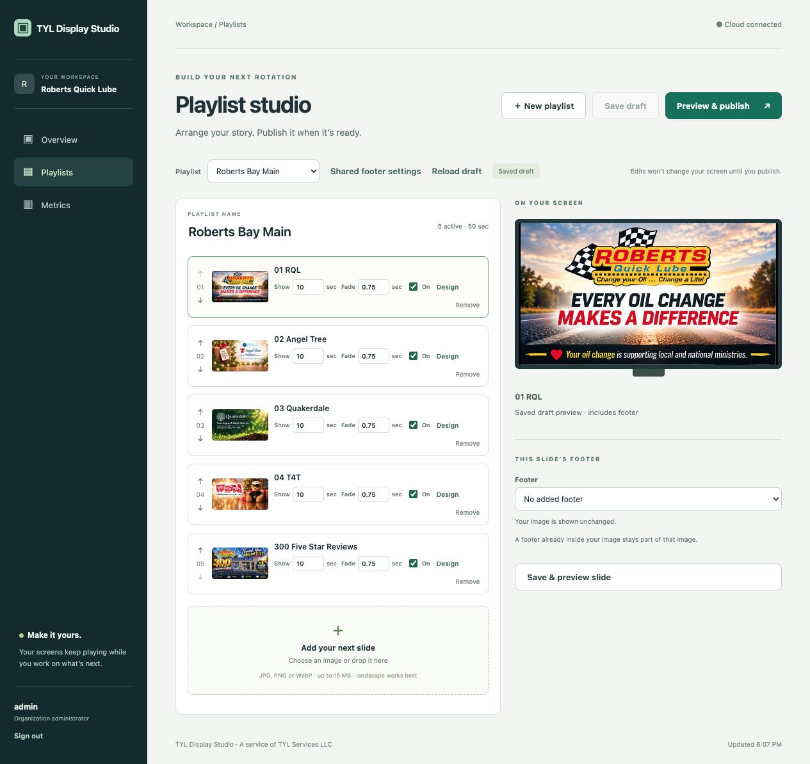Disable the 03 Quakerdale slide checkbox
Viewport: 810px width, 764px height.
pyautogui.click(x=413, y=425)
